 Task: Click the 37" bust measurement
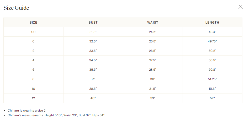[x=93, y=79]
